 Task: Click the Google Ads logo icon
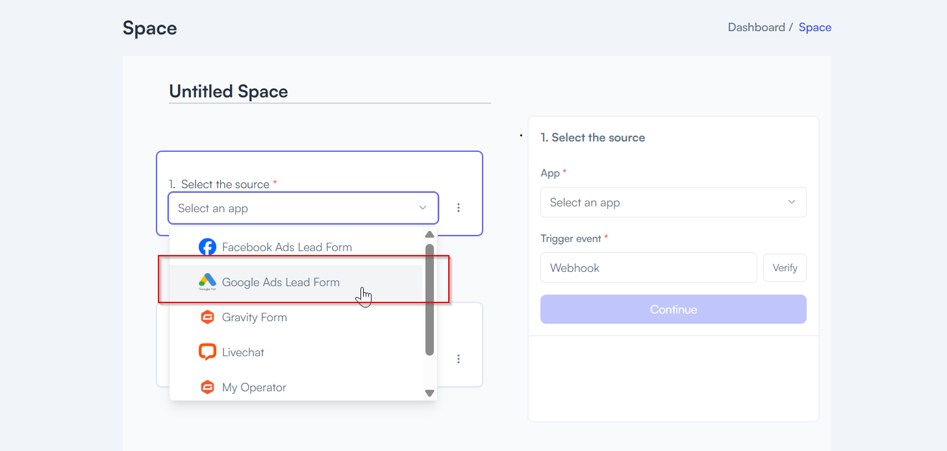[x=207, y=282]
